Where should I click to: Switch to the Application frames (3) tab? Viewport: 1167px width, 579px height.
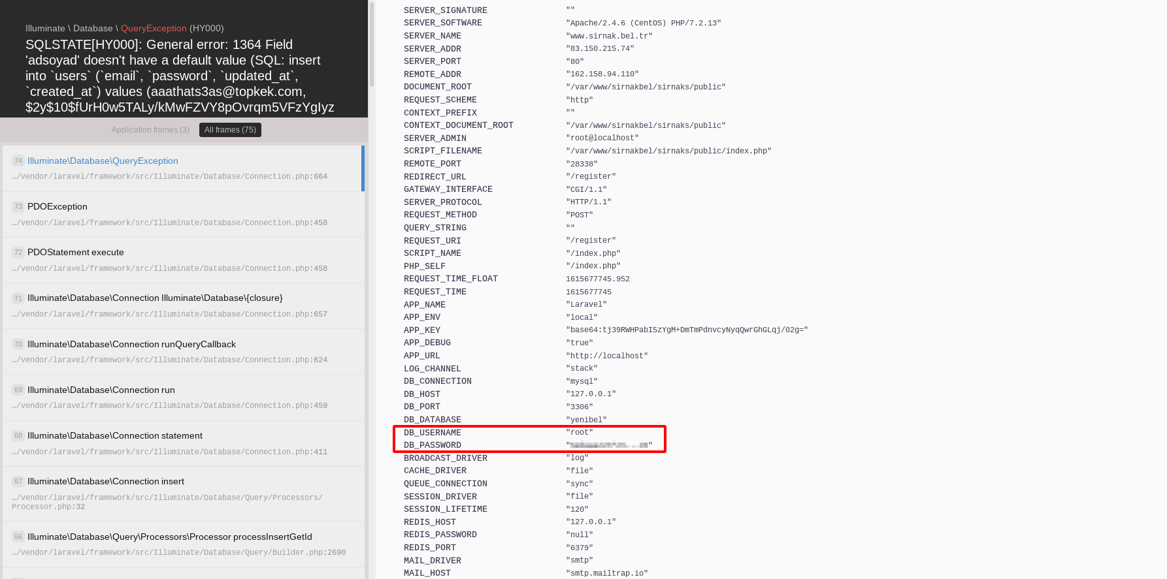pyautogui.click(x=150, y=130)
